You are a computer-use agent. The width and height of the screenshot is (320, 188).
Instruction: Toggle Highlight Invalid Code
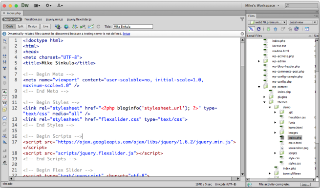pyautogui.click(x=4, y=98)
